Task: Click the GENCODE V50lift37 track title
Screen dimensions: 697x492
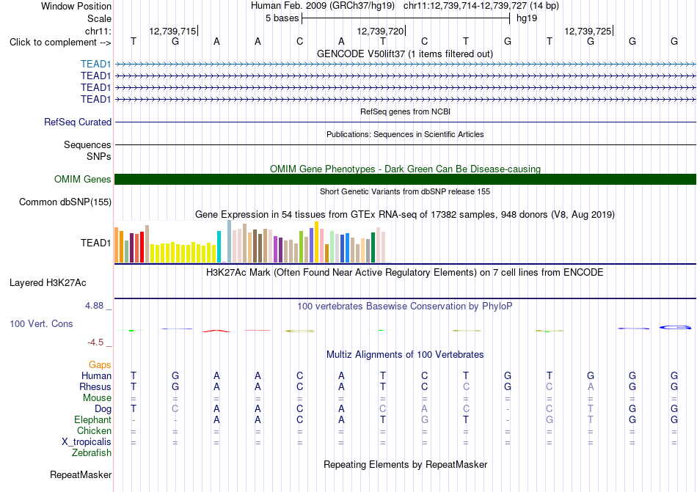Action: tap(405, 54)
